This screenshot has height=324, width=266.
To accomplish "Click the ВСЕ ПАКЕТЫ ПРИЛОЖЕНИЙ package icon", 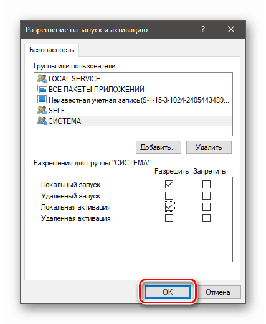I will click(x=42, y=89).
